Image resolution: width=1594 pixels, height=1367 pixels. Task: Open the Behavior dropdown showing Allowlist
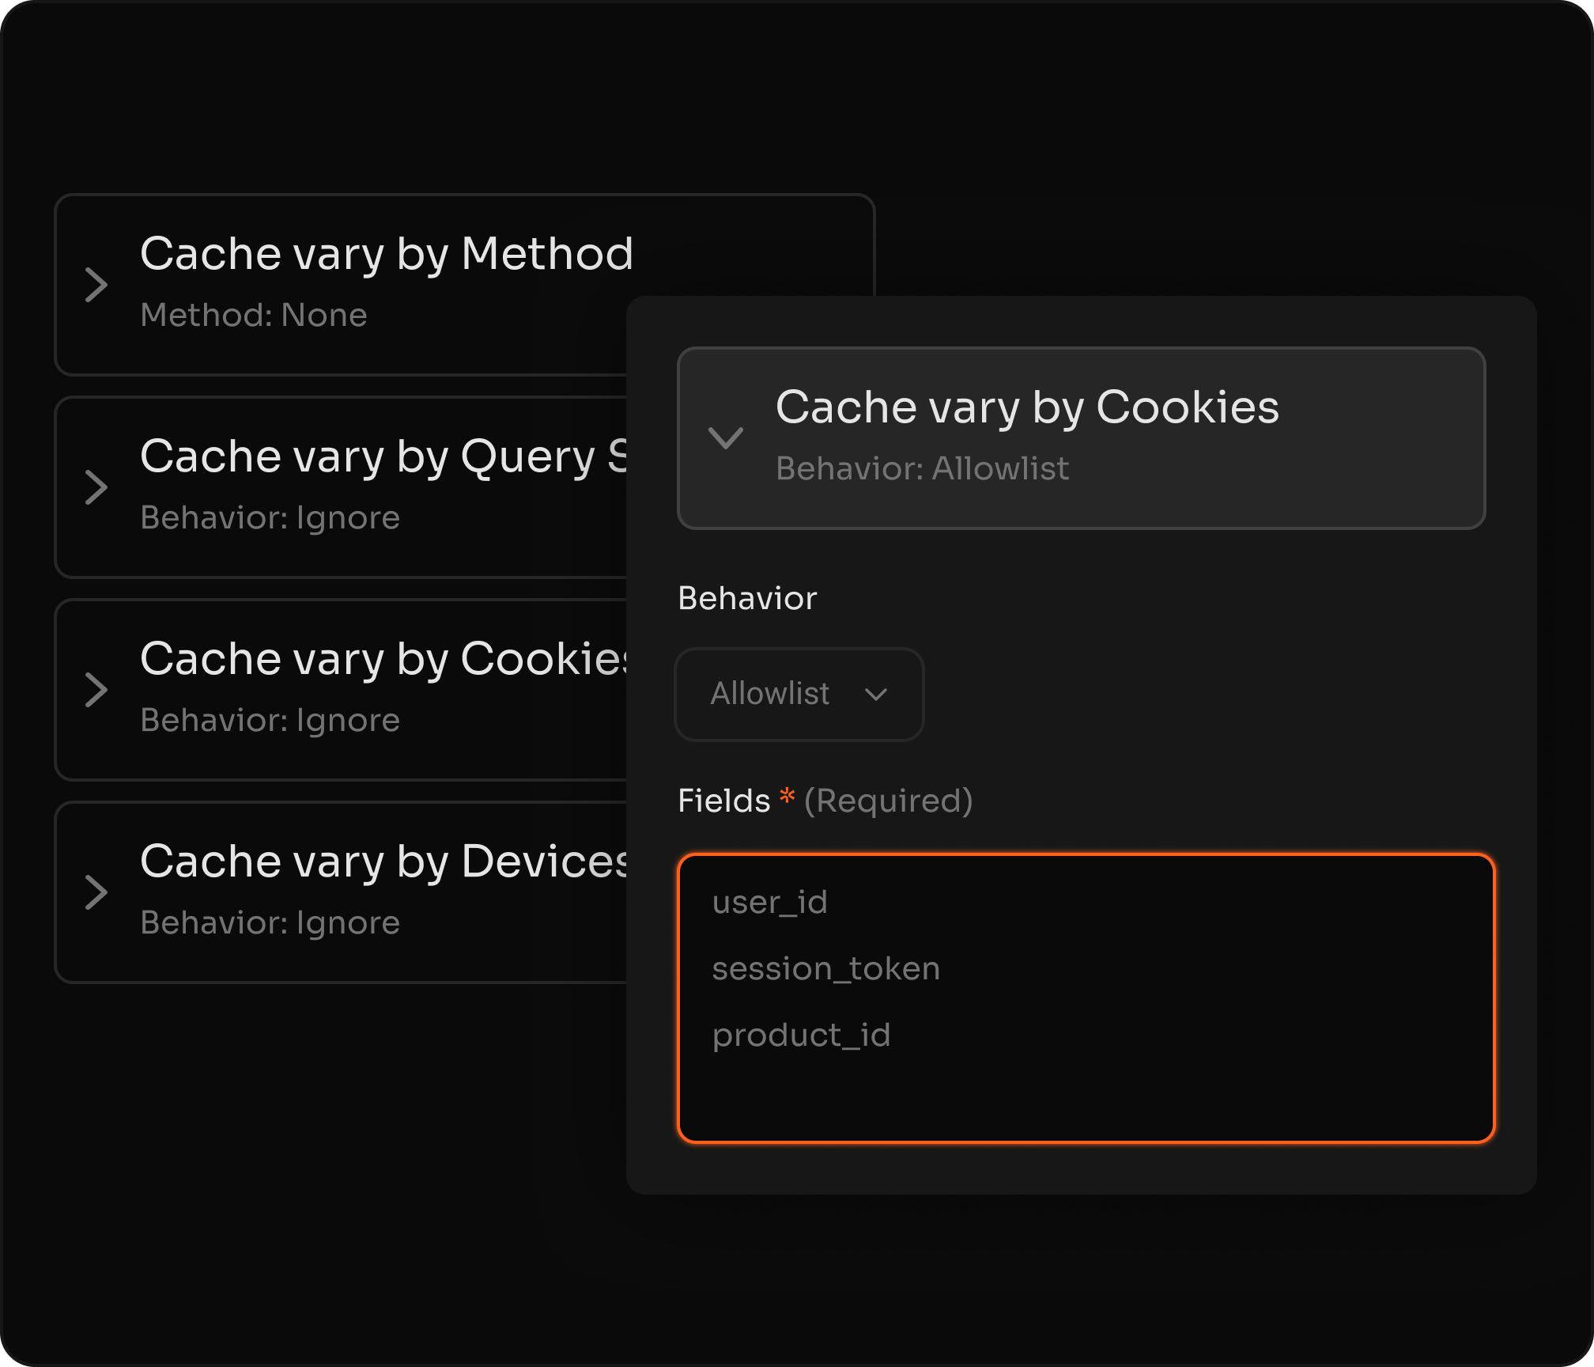pos(798,694)
